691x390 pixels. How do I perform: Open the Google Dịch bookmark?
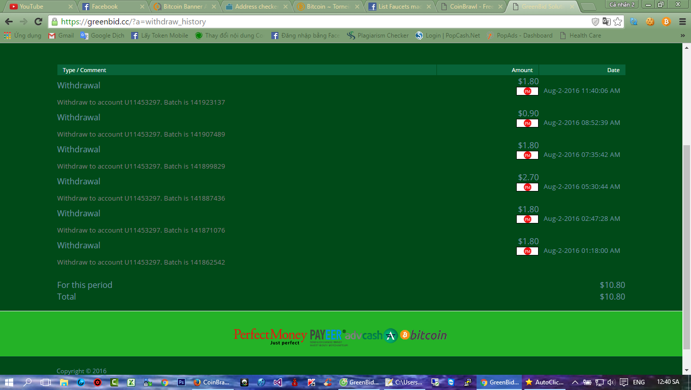(x=102, y=36)
